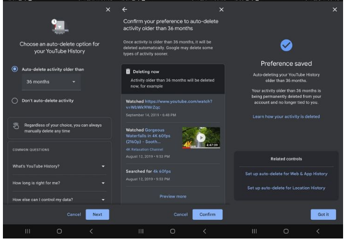The width and height of the screenshot is (346, 242).
Task: Click the Preference saved title
Action: 286,64
